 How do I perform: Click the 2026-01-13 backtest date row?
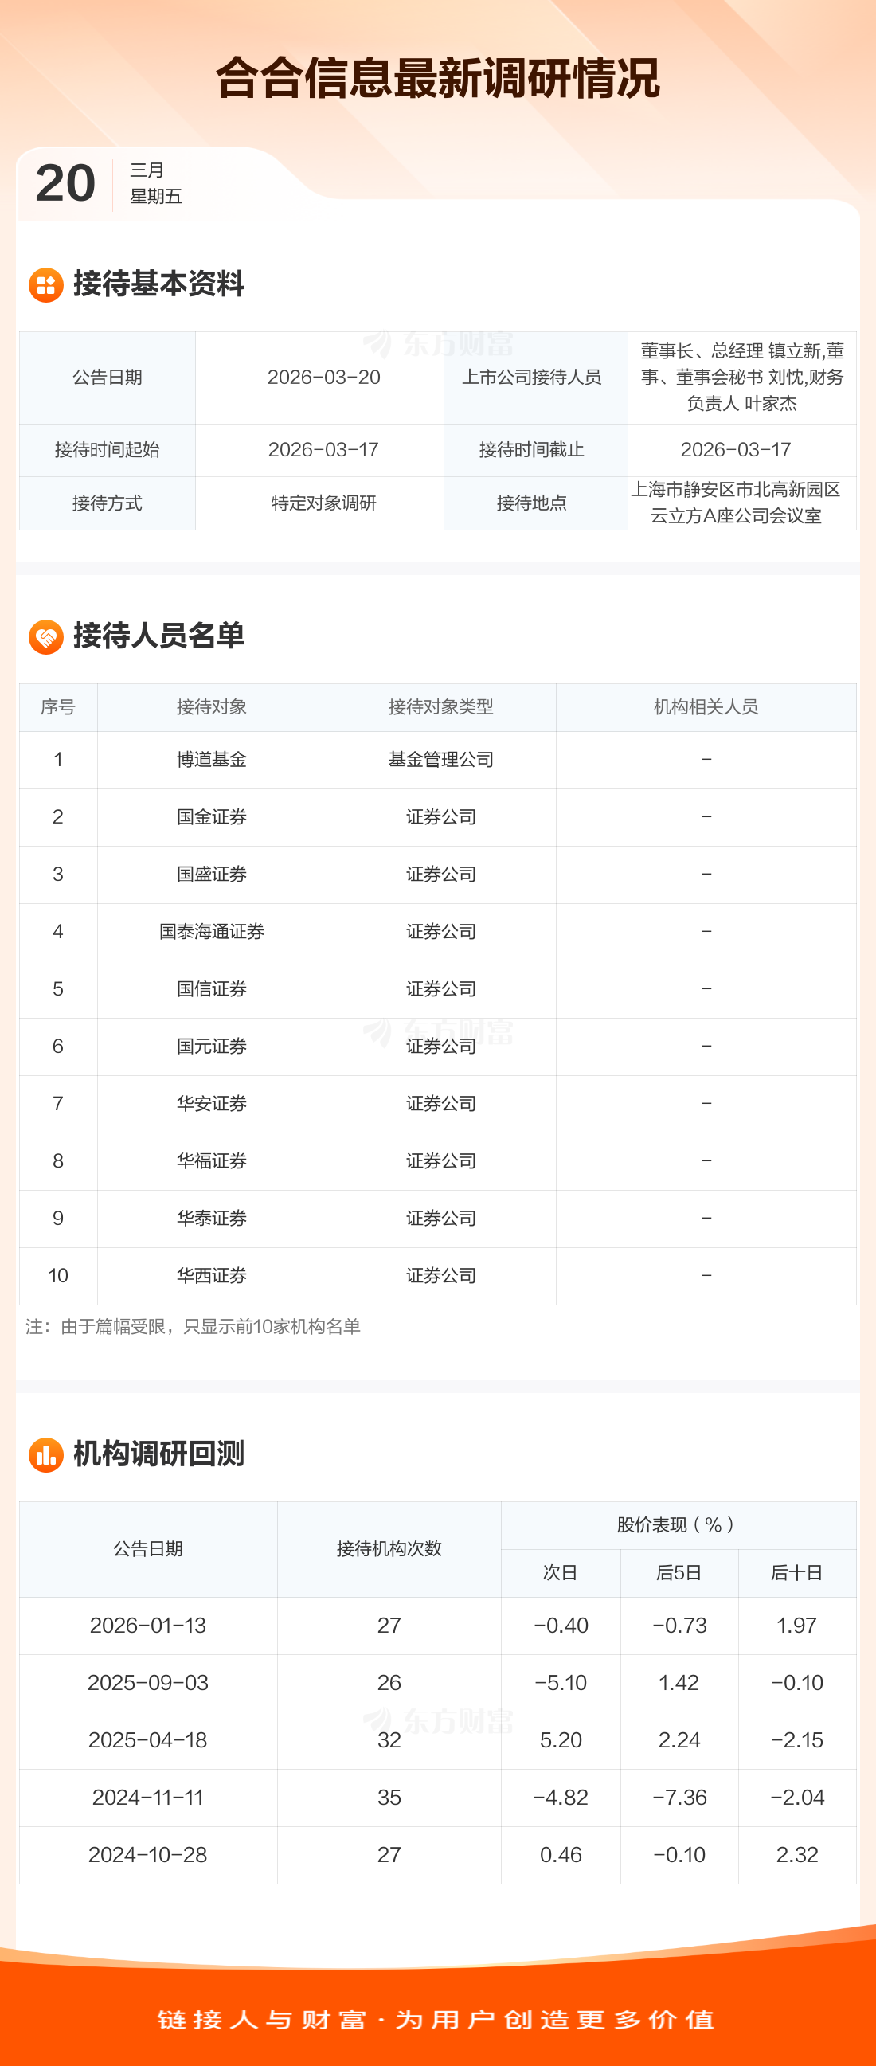(148, 1626)
